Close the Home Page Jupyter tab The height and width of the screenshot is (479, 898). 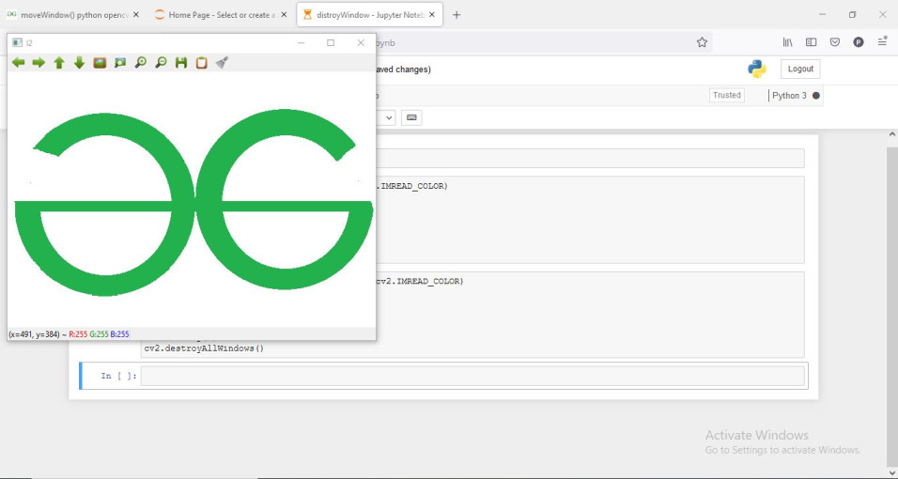(284, 15)
